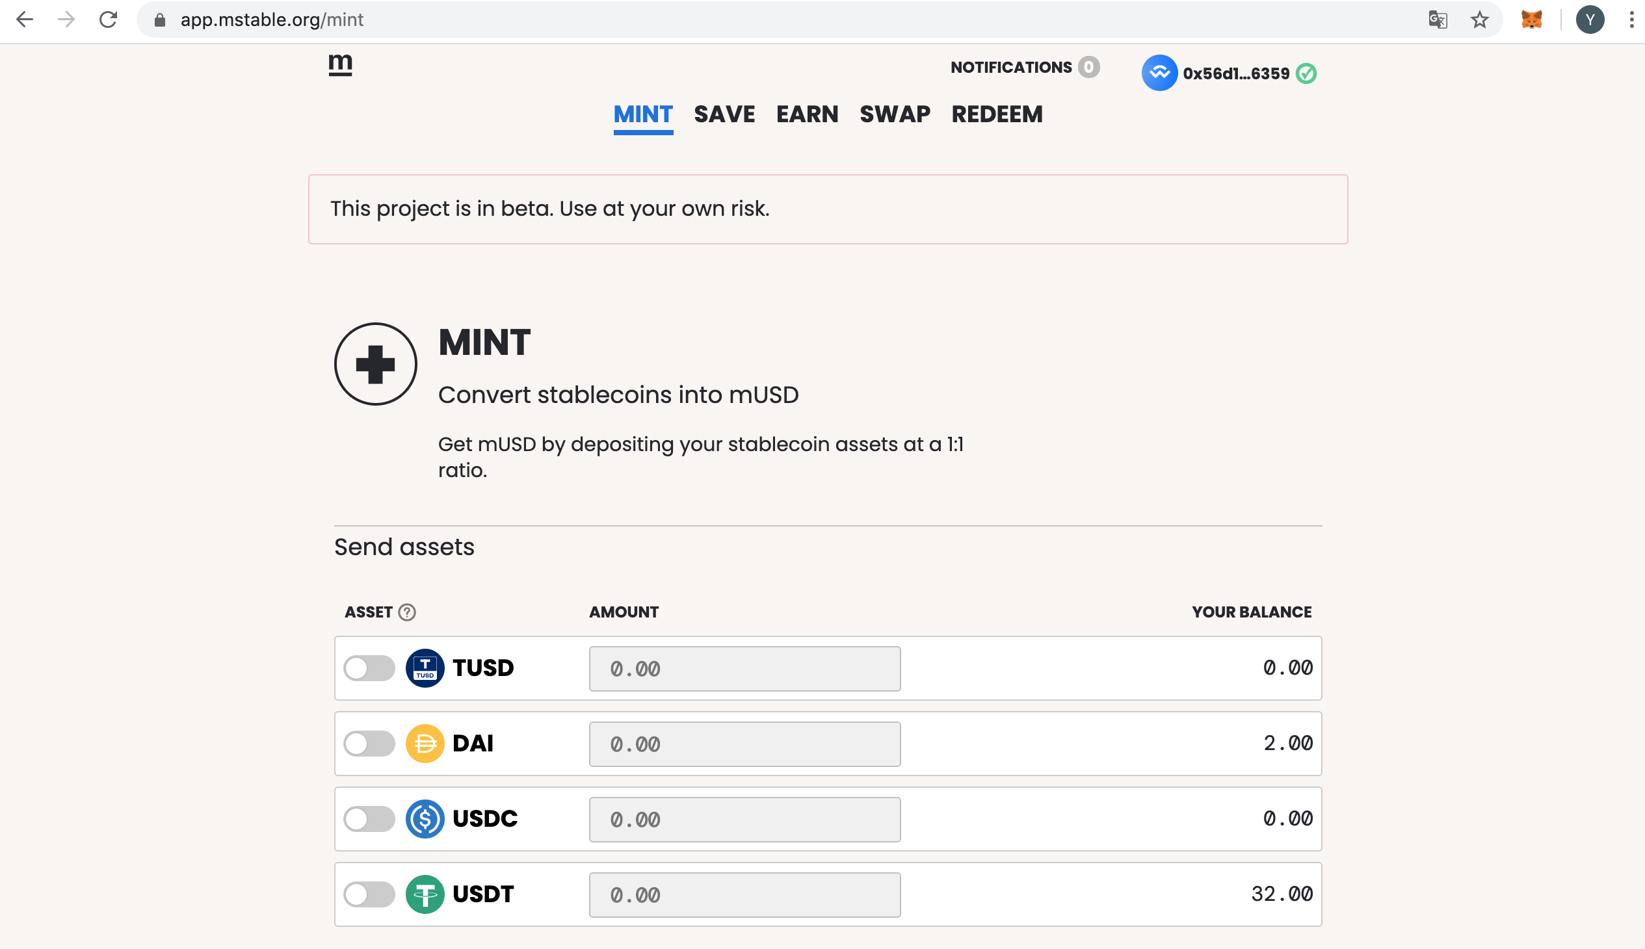Enable the TUSD toggle

[369, 668]
